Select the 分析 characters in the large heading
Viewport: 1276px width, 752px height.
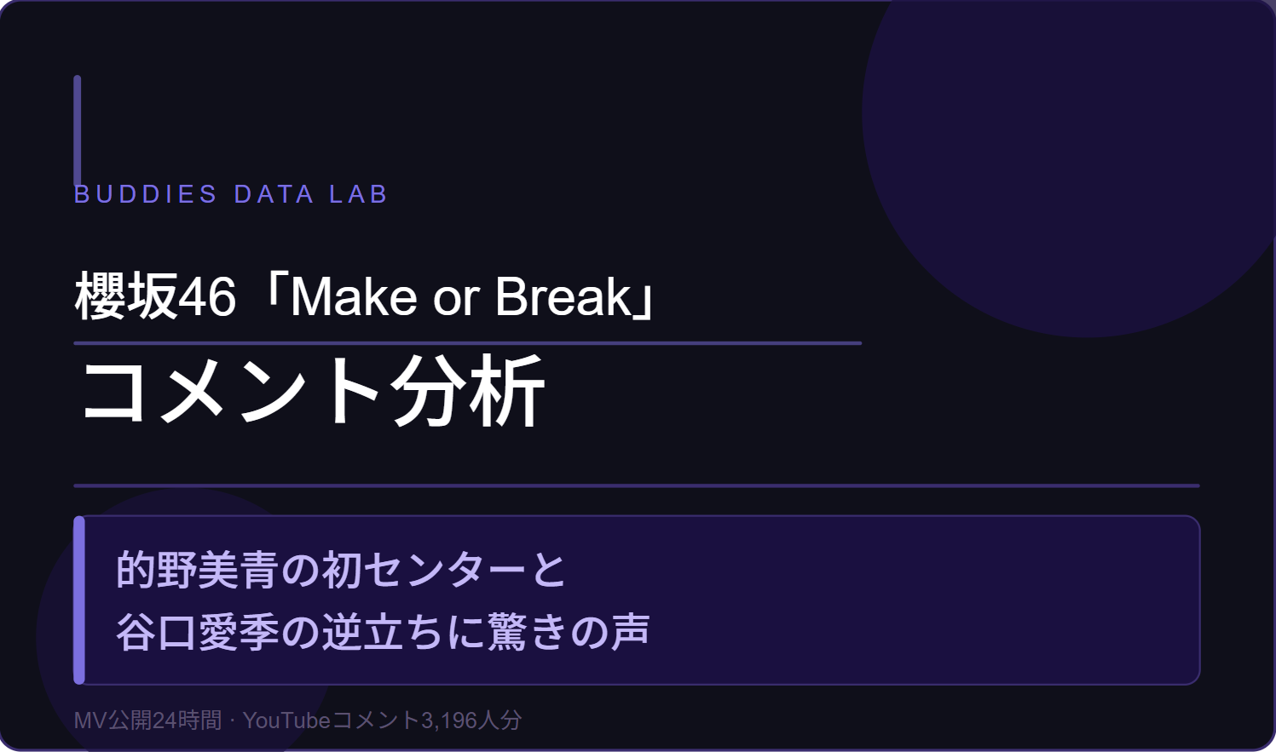tap(467, 392)
